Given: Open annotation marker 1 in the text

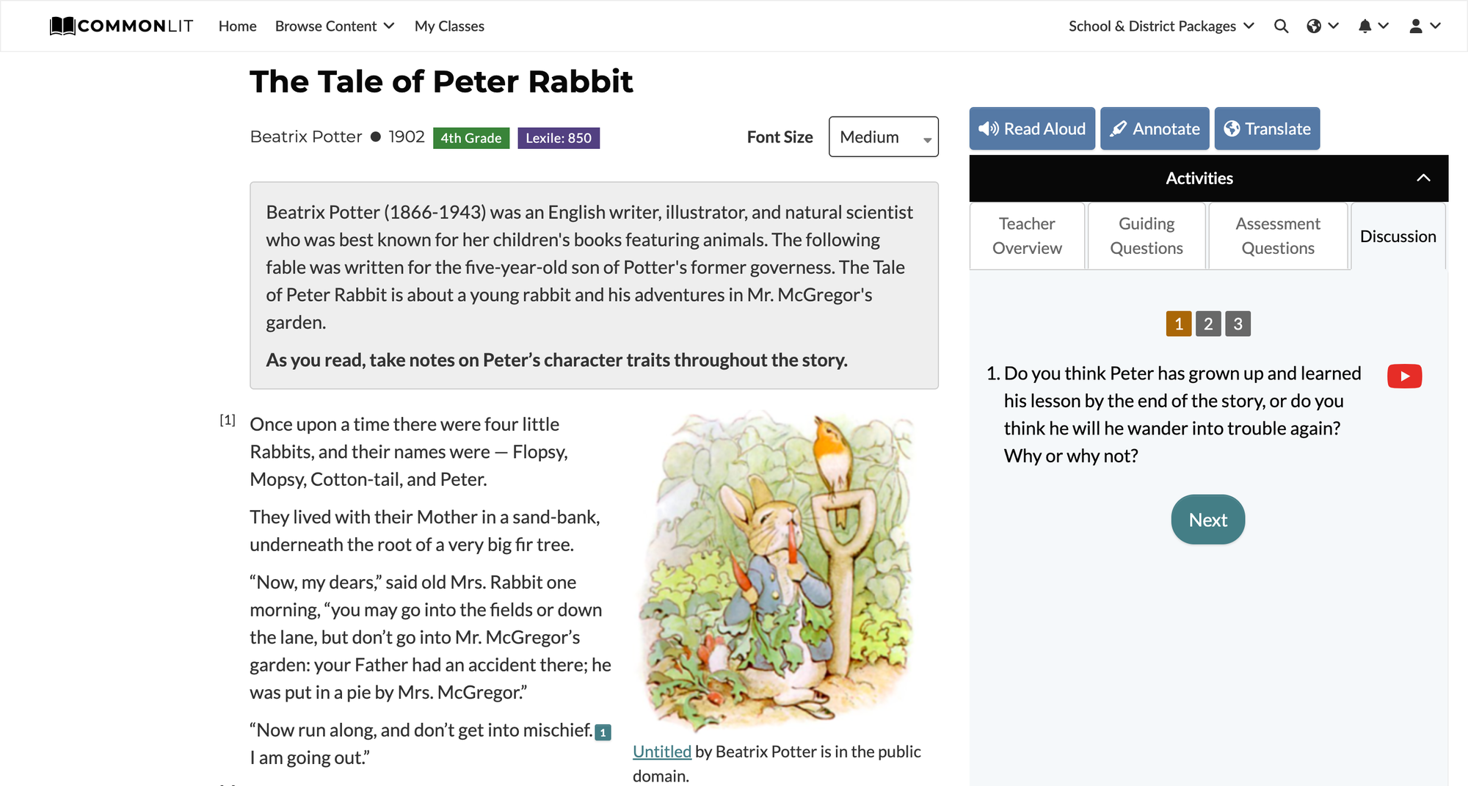Looking at the screenshot, I should click(603, 731).
